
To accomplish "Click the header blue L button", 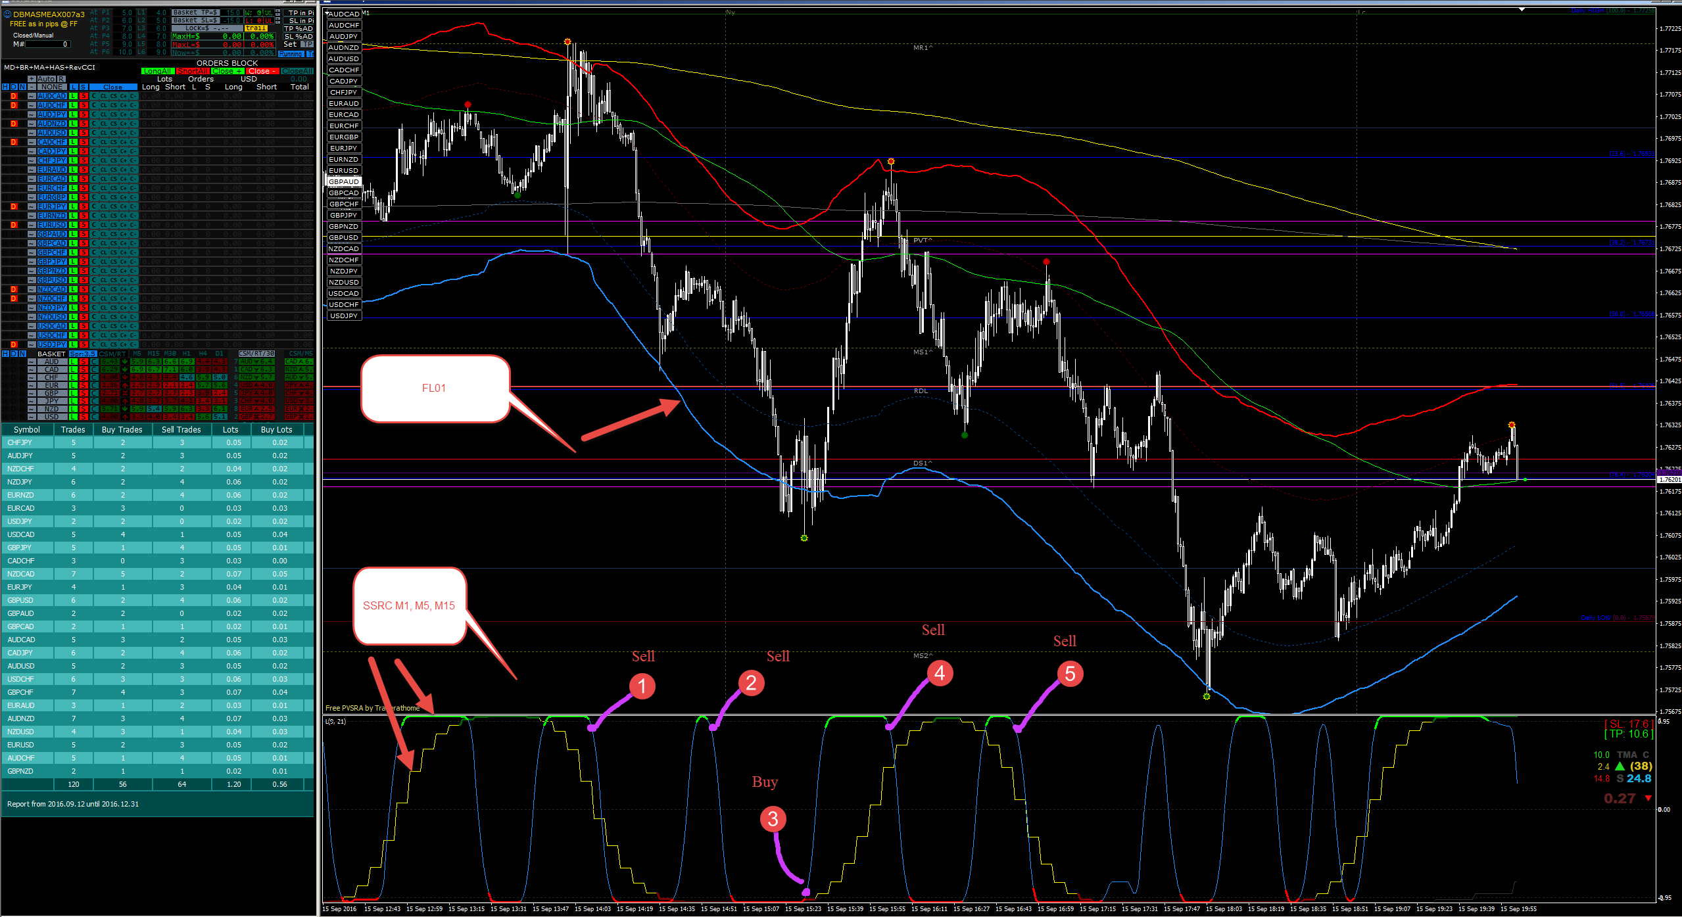I will point(74,87).
